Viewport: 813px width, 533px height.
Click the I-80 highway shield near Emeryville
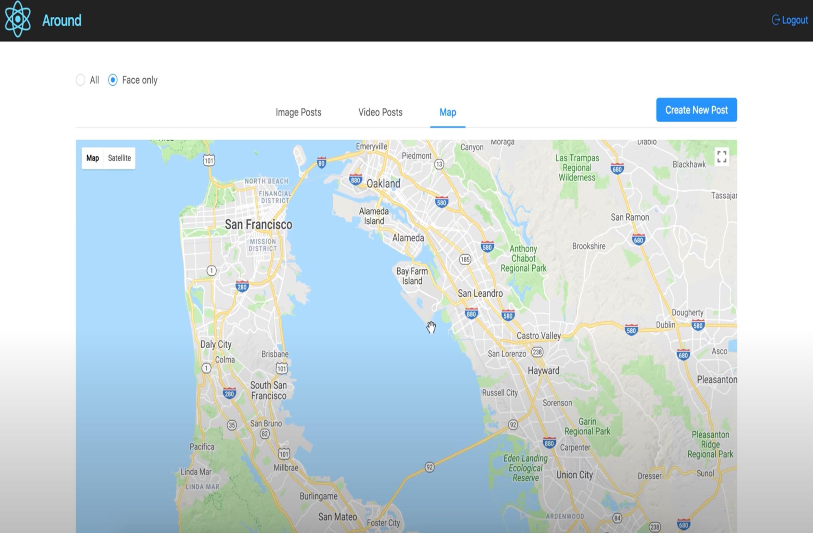click(x=321, y=163)
